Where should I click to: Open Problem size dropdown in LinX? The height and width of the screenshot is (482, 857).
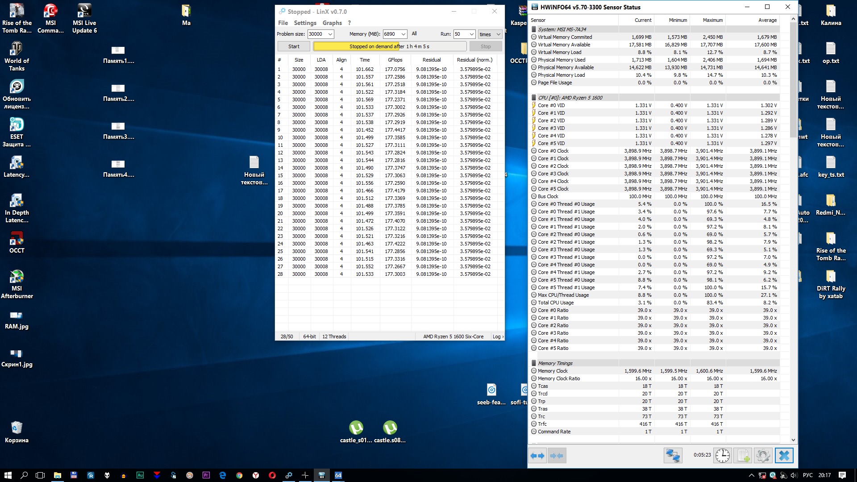pyautogui.click(x=330, y=34)
